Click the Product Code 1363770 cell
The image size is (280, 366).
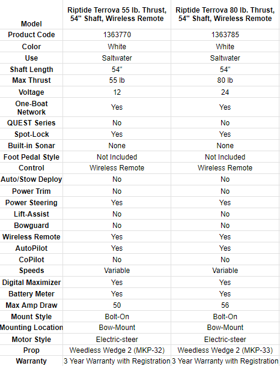click(117, 35)
